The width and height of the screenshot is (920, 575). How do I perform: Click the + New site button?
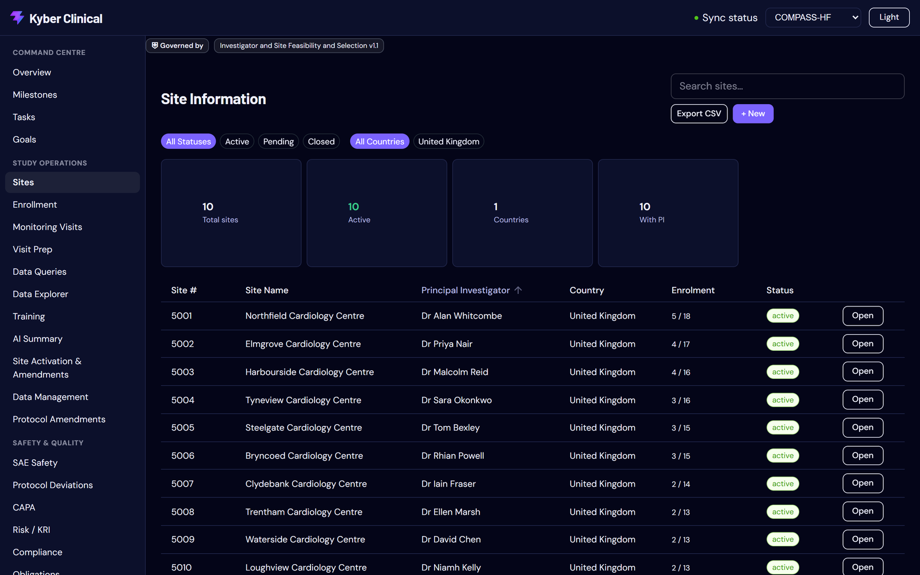point(753,114)
